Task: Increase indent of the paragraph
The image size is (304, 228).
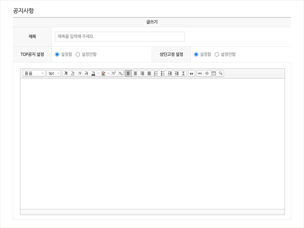Action: coord(176,74)
